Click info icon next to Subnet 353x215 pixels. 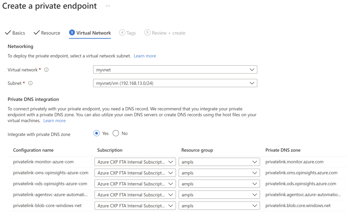30,83
